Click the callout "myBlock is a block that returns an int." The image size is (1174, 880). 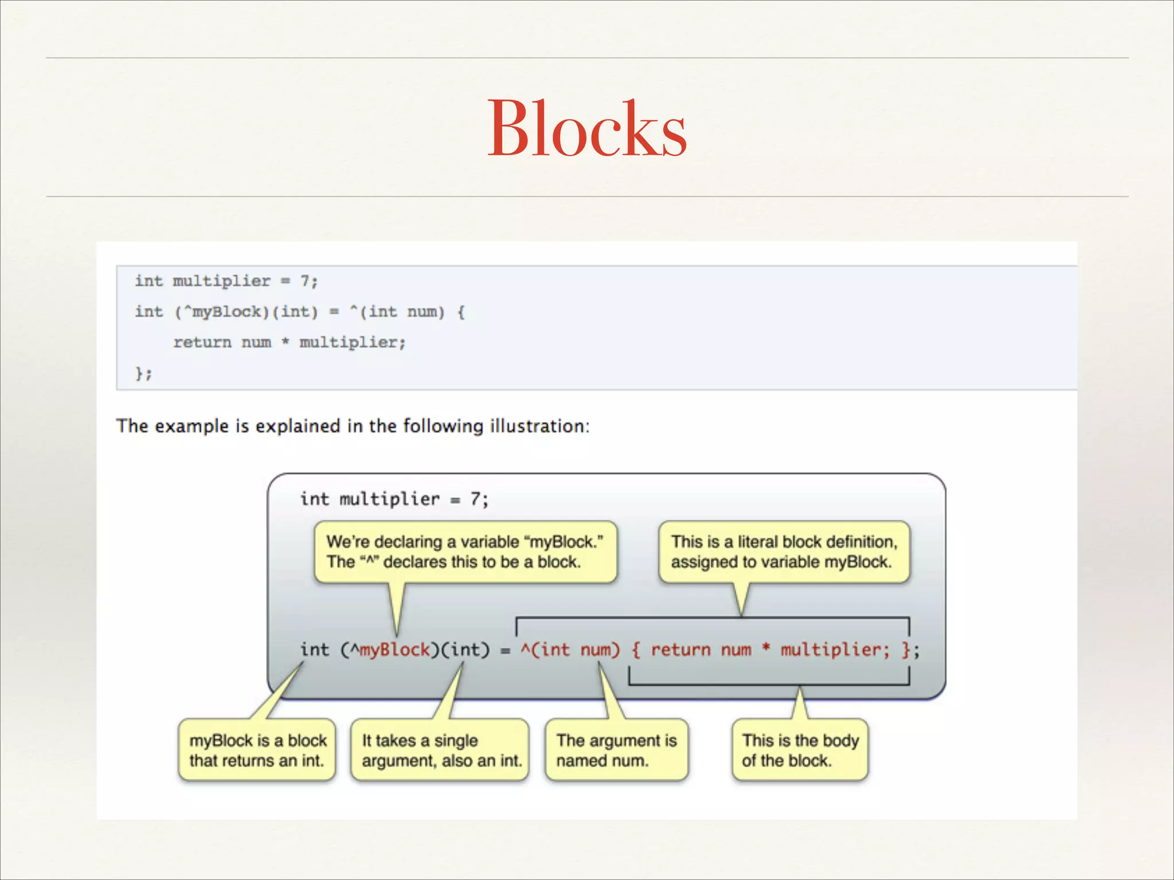tap(257, 750)
